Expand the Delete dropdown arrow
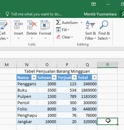The height and width of the screenshot is (130, 124). [x=32, y=38]
